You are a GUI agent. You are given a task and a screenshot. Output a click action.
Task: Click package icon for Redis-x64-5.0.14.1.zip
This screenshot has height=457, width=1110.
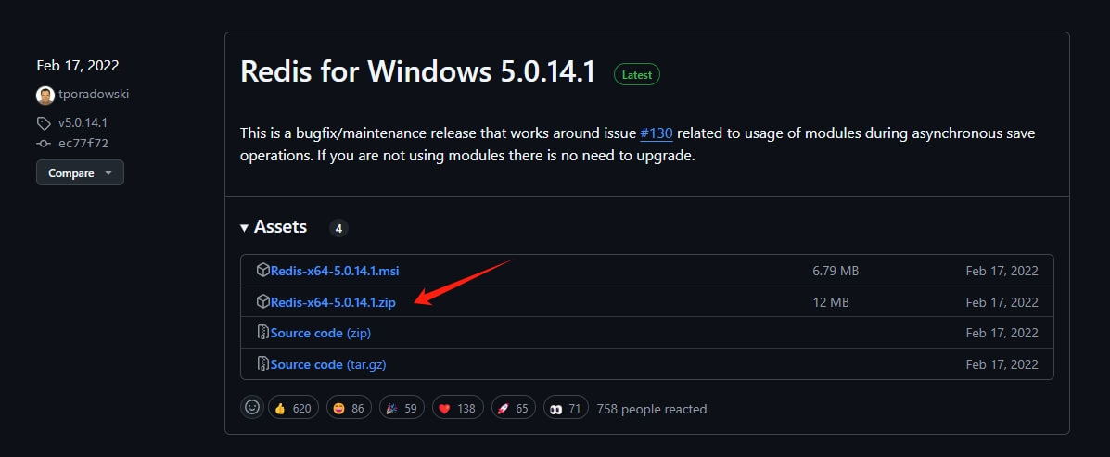262,302
